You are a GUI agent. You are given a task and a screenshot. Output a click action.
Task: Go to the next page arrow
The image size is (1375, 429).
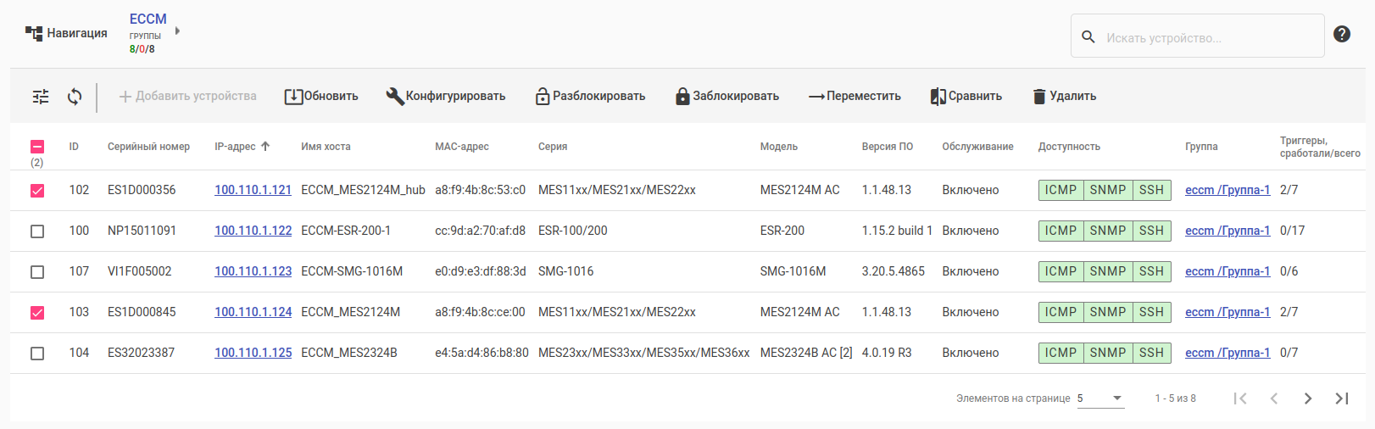1308,398
